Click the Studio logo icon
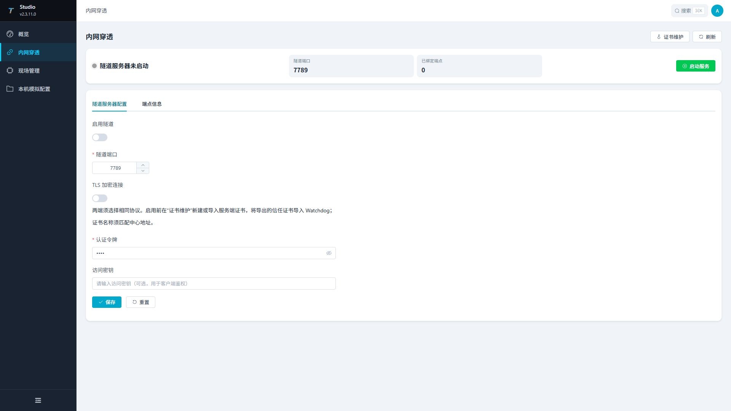The width and height of the screenshot is (731, 411). [x=11, y=11]
